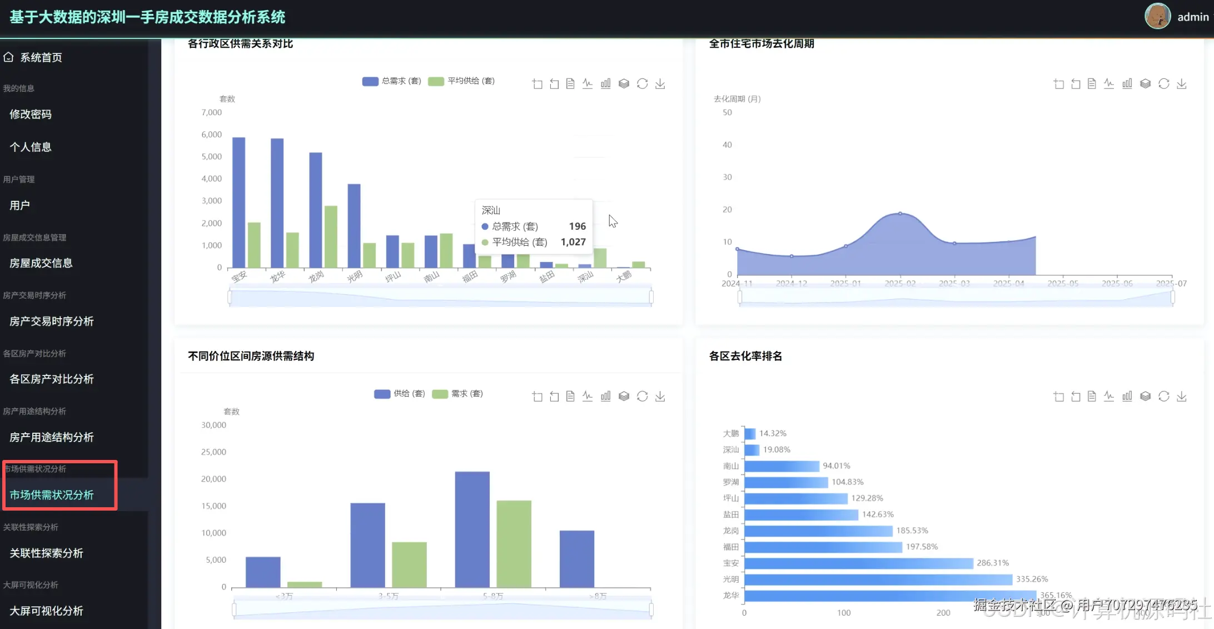Go to 各区房产对比分析 page
The image size is (1214, 629).
coord(52,379)
